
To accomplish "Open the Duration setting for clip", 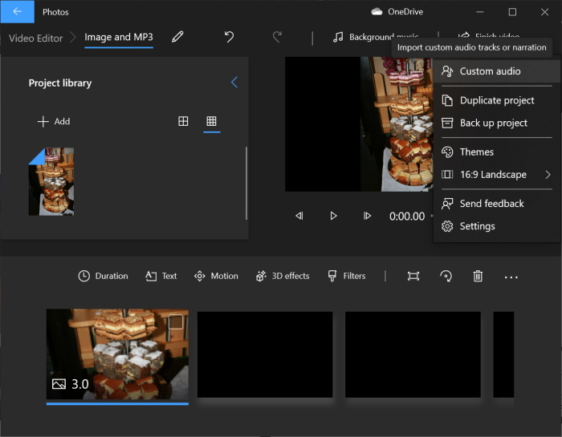I will tap(103, 276).
